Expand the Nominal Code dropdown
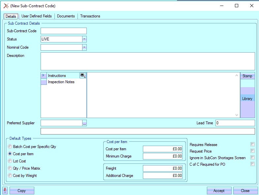This screenshot has width=259, height=195. [84, 47]
